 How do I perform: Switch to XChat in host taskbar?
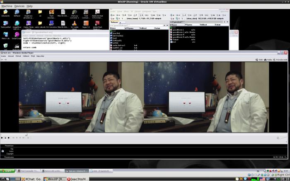click(32, 179)
